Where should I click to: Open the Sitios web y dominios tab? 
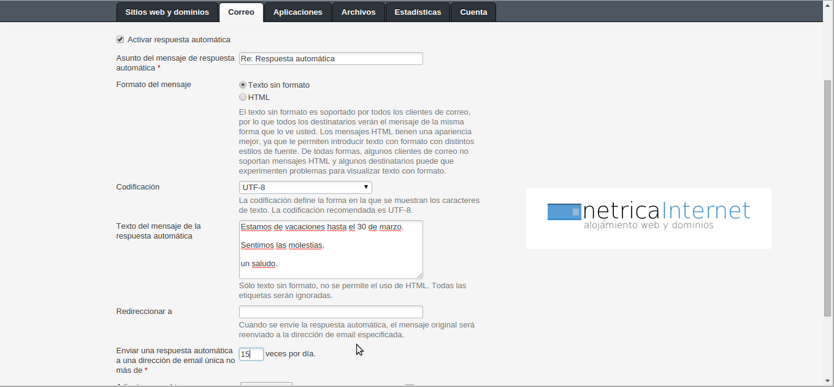click(x=167, y=12)
